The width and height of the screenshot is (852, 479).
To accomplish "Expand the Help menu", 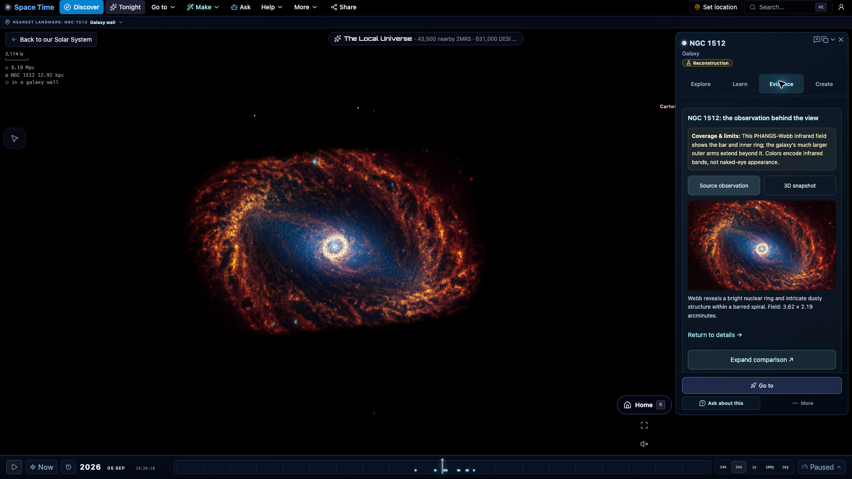I will pos(272,7).
